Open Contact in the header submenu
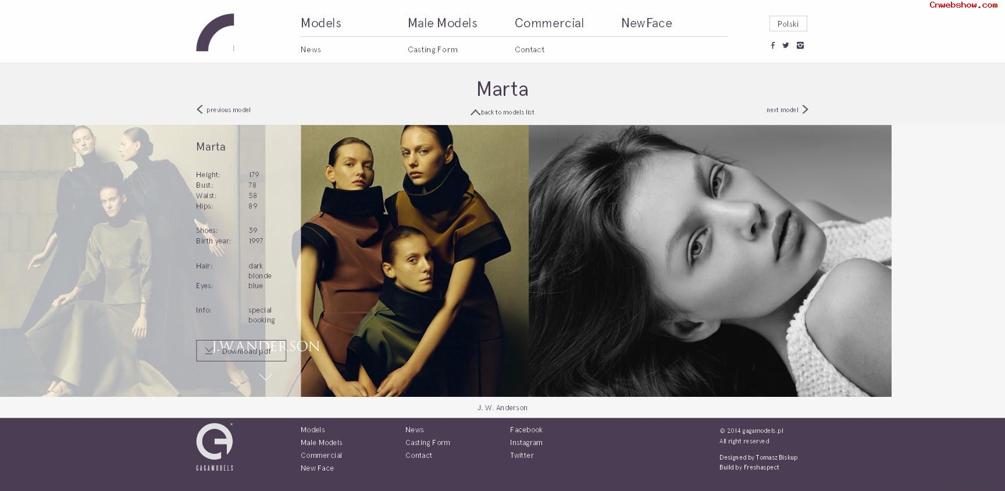Screen dimensions: 1005x491 coord(530,49)
